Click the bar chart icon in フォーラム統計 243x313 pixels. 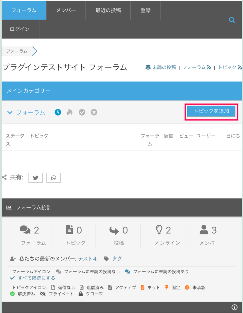(x=9, y=208)
